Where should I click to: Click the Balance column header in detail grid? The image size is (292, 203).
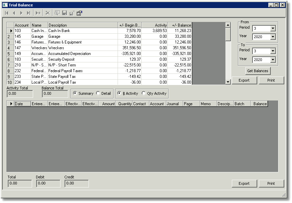coord(259,104)
